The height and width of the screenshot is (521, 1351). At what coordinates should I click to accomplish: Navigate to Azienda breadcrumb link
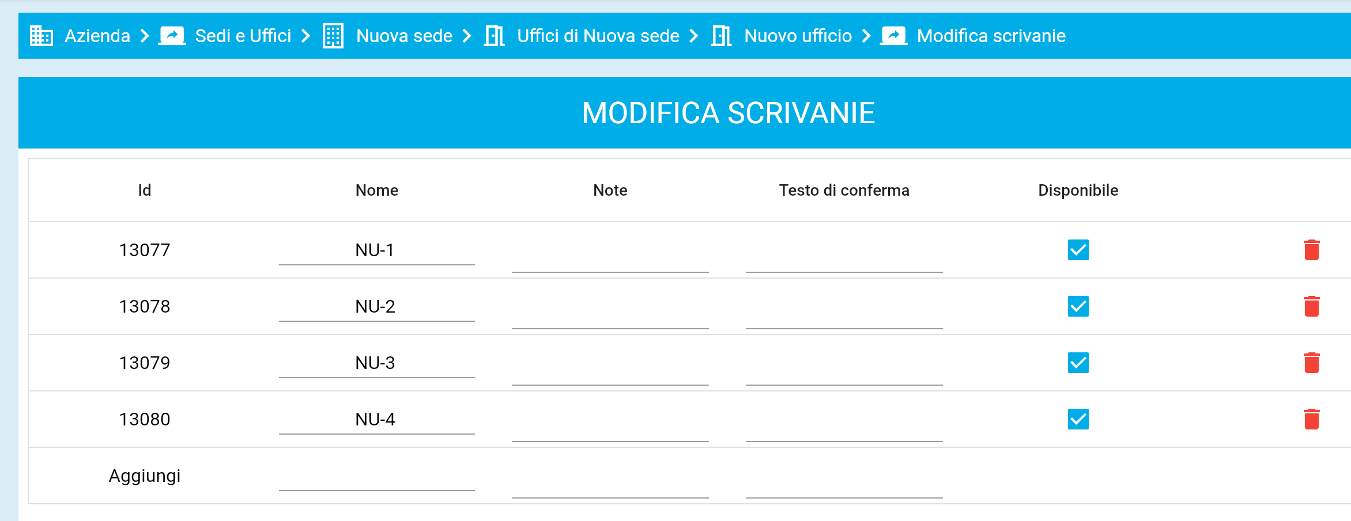point(97,36)
